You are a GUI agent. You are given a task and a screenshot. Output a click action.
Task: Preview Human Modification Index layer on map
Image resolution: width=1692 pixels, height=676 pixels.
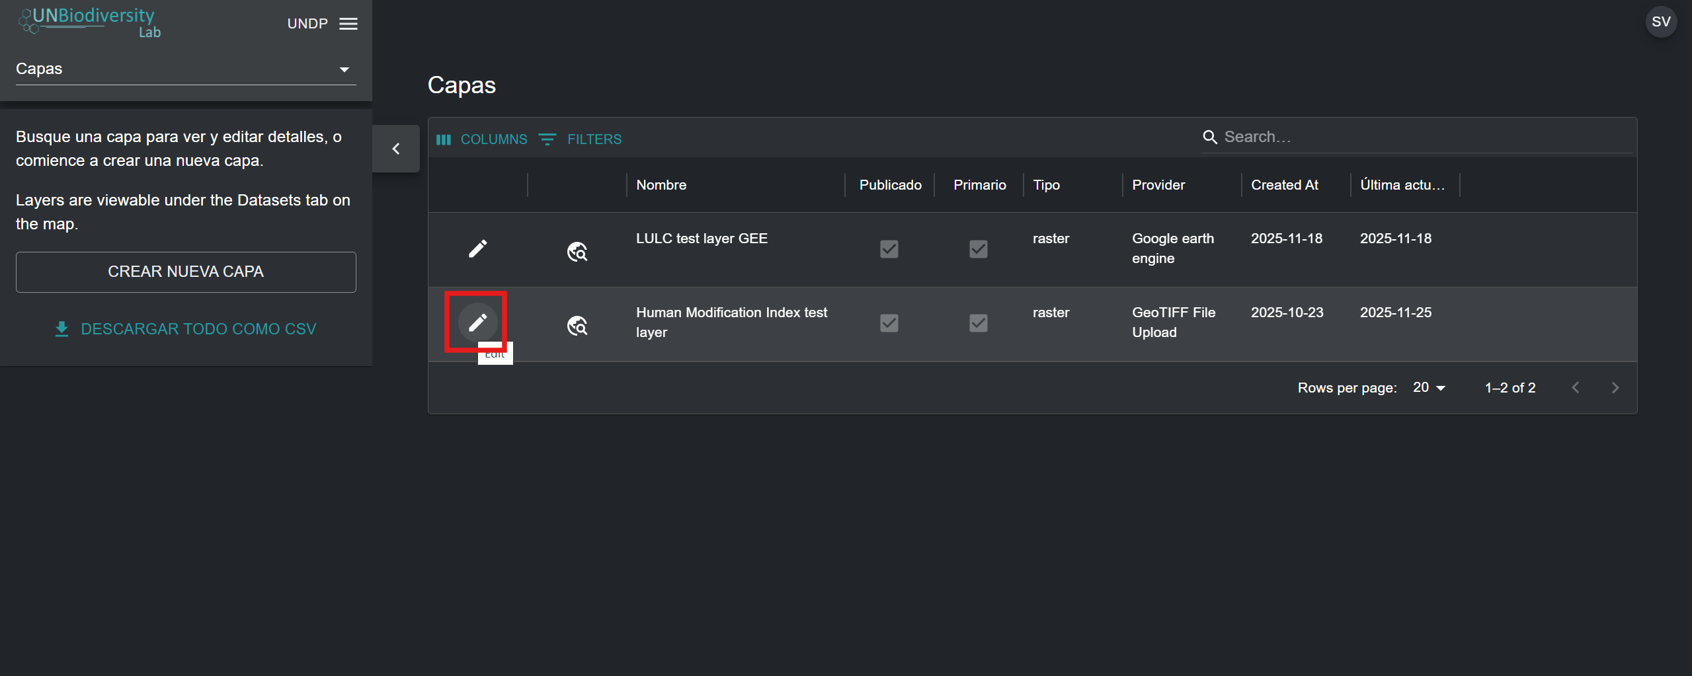577,326
